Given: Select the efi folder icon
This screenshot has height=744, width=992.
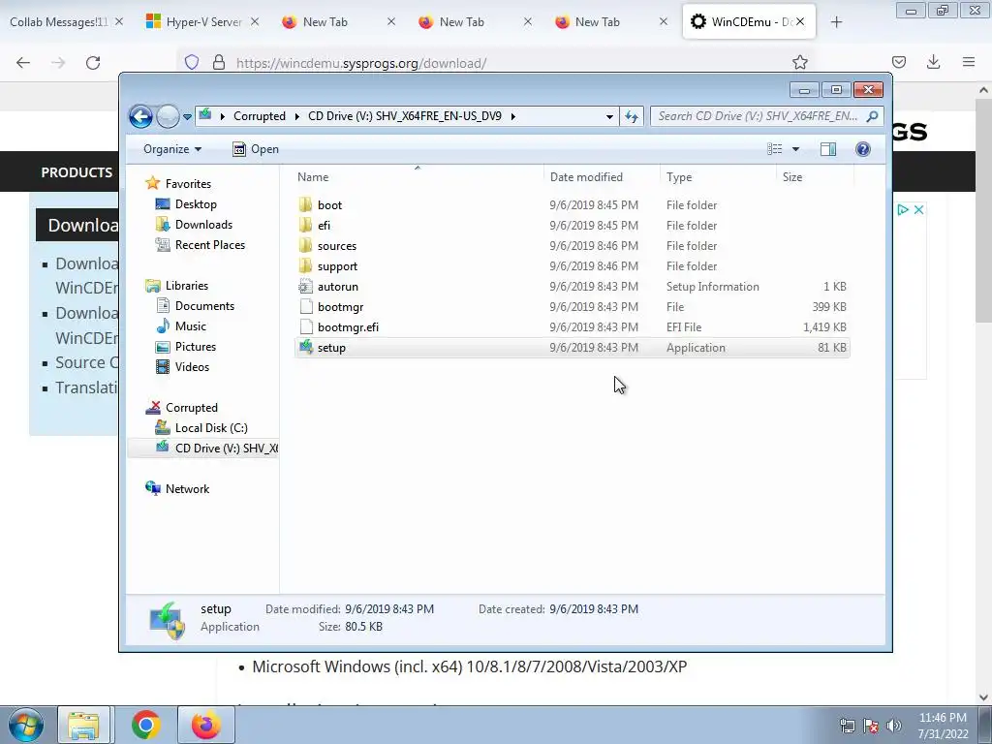Looking at the screenshot, I should click(305, 225).
